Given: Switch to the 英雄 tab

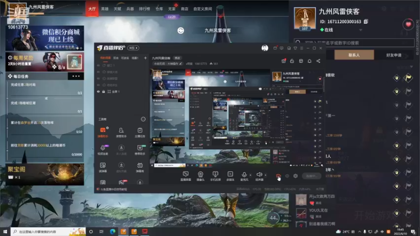Looking at the screenshot, I should click(104, 9).
